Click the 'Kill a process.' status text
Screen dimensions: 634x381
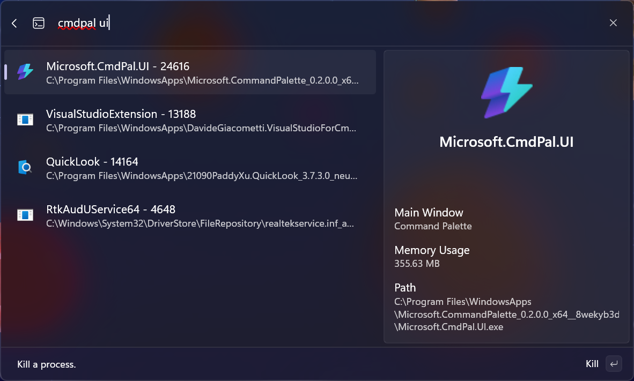point(47,364)
